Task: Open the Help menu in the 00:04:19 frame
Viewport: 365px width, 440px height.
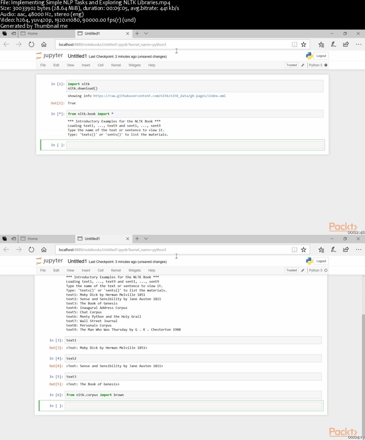Action: click(152, 270)
